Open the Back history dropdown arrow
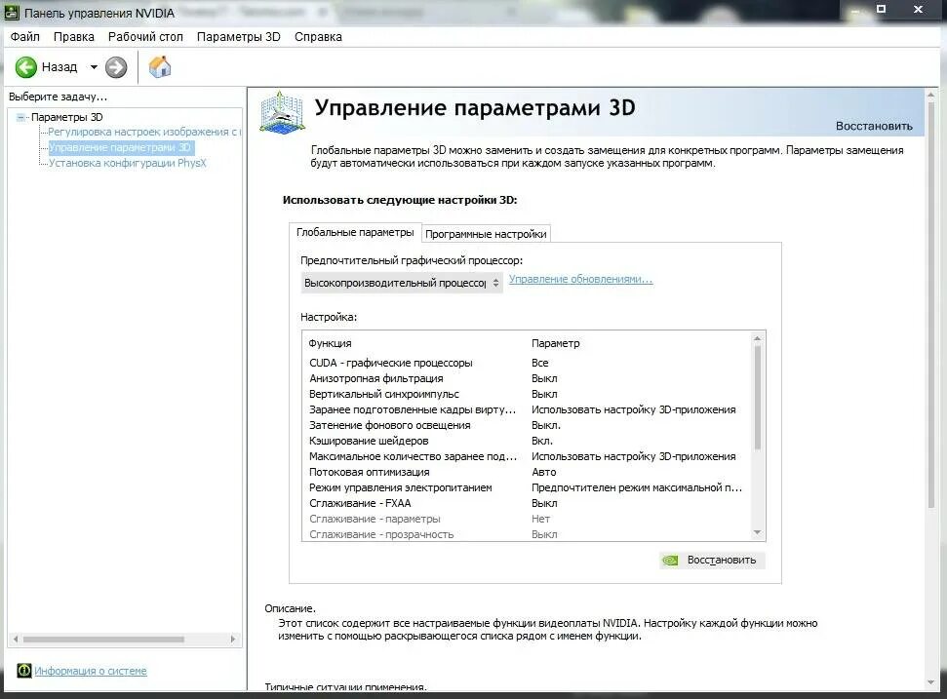The height and width of the screenshot is (699, 947). click(94, 67)
